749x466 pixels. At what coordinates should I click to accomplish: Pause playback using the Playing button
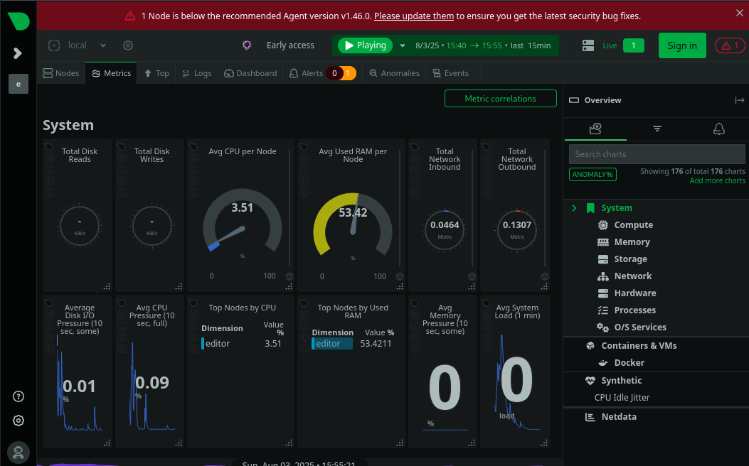click(x=365, y=45)
